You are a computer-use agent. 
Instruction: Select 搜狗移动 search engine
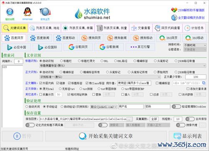tap(143, 38)
